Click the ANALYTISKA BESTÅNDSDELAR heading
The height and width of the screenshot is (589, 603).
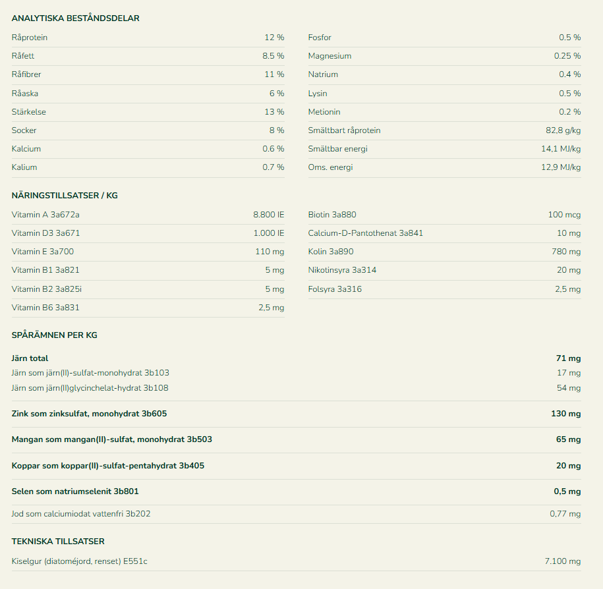click(75, 18)
